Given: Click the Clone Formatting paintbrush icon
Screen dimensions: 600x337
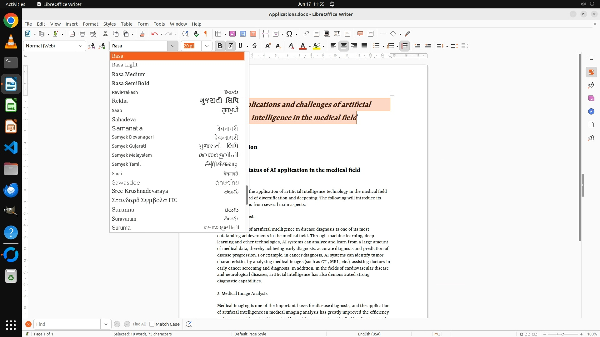Looking at the screenshot, I should coord(142,34).
